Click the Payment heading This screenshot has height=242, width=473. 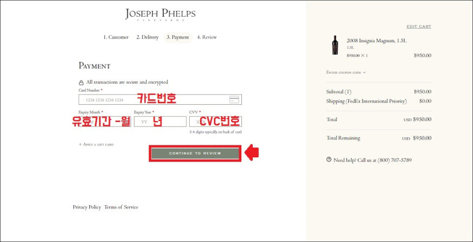(95, 66)
